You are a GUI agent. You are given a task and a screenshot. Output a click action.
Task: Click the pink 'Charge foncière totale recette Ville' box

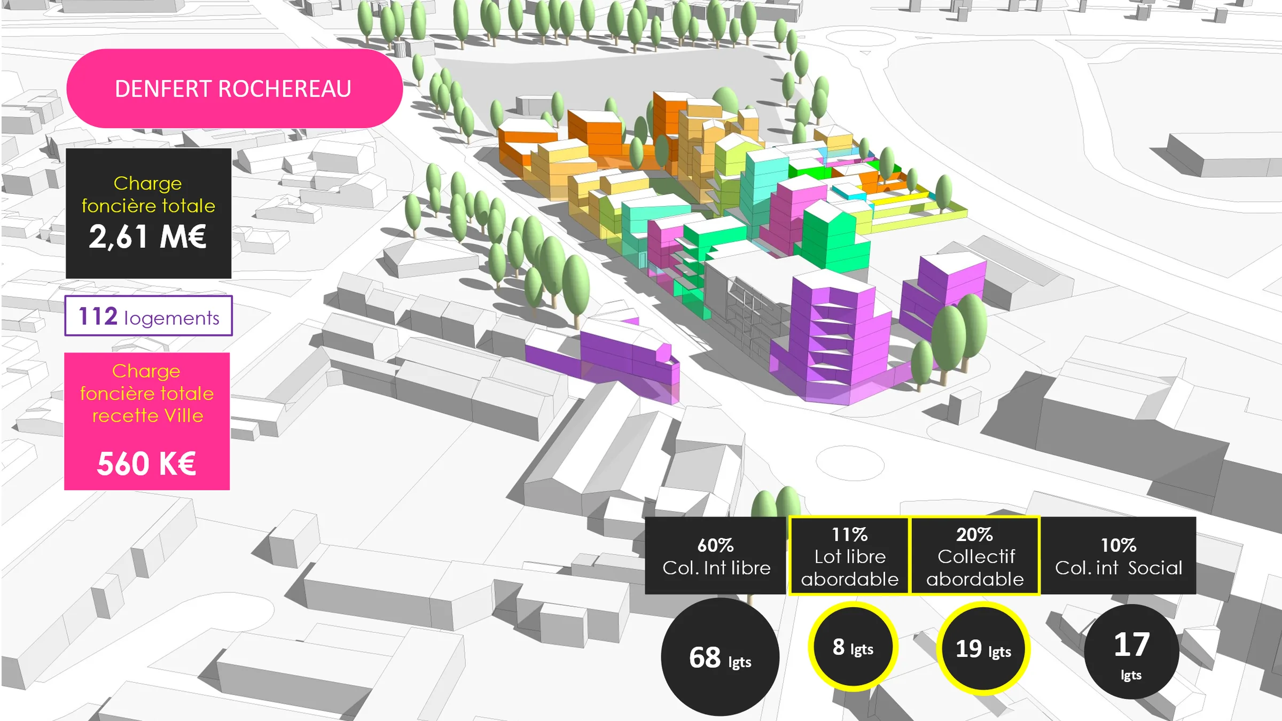147,421
